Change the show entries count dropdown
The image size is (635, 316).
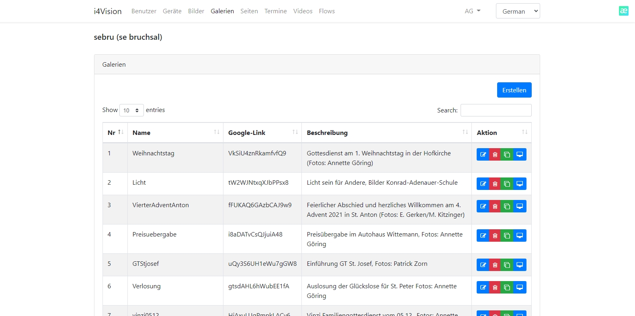click(x=131, y=110)
